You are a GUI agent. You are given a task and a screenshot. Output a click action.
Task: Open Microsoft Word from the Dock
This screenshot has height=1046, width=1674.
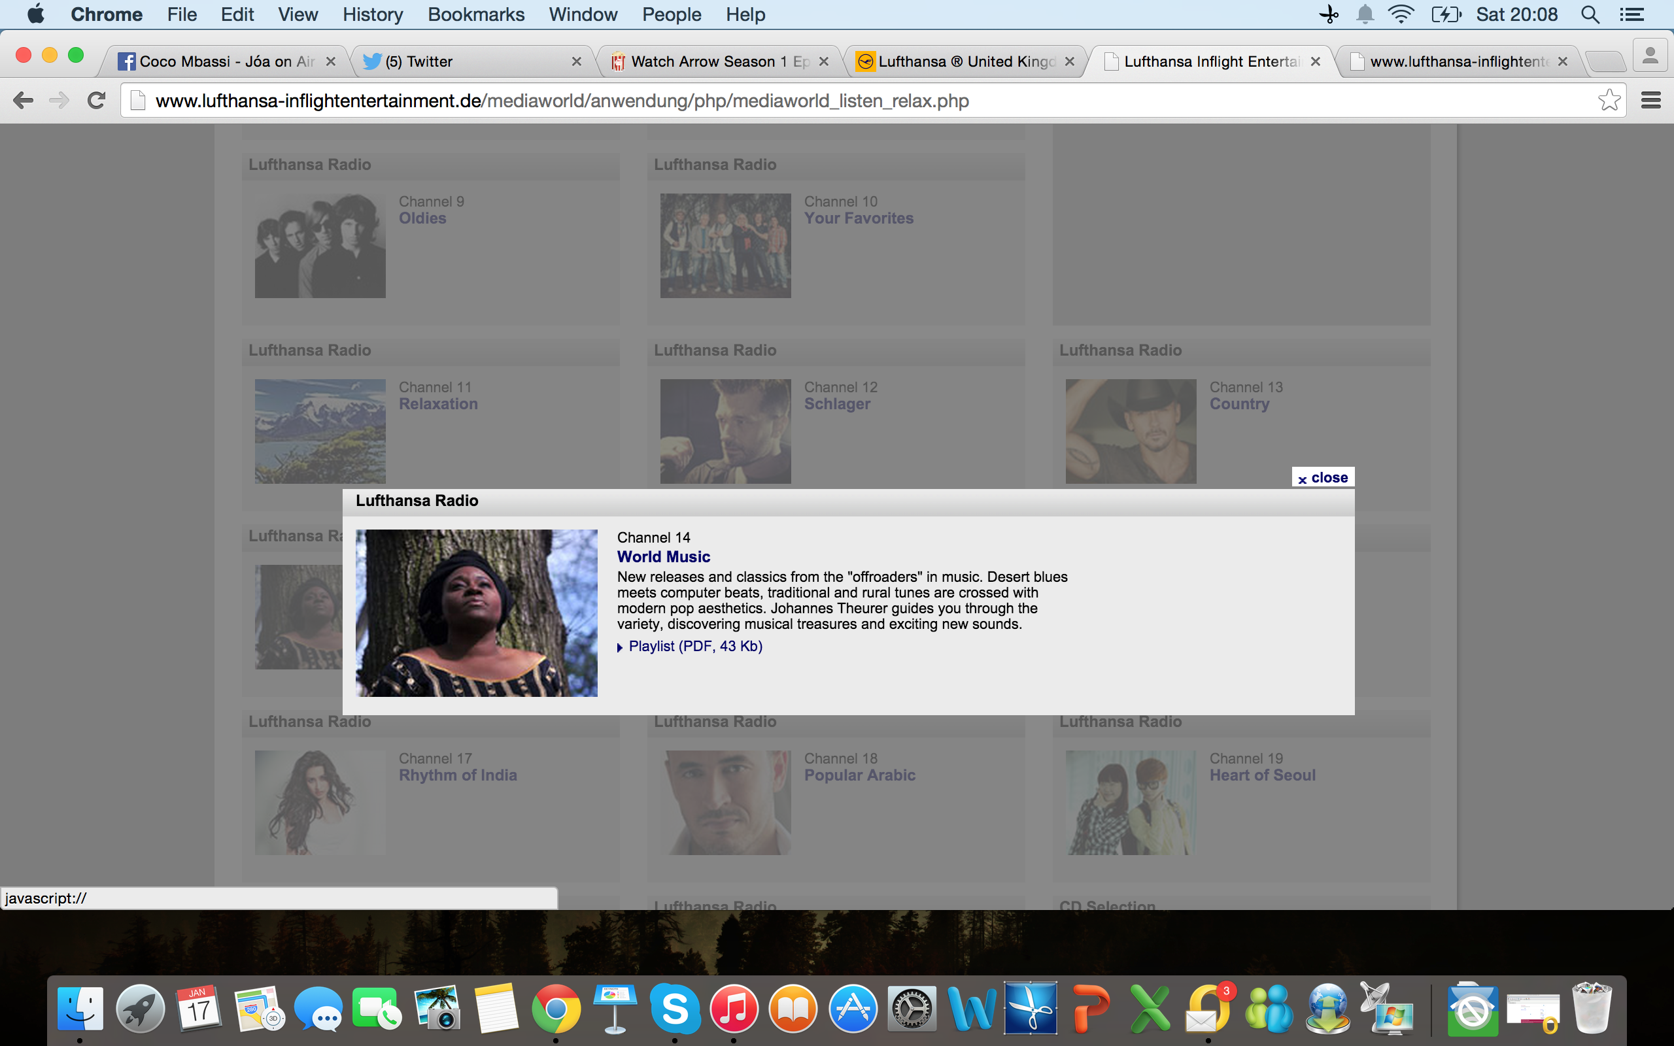tap(971, 1008)
